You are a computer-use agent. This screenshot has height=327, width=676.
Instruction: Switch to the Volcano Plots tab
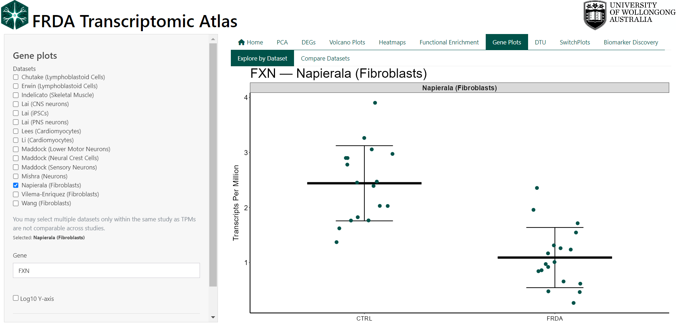(347, 42)
